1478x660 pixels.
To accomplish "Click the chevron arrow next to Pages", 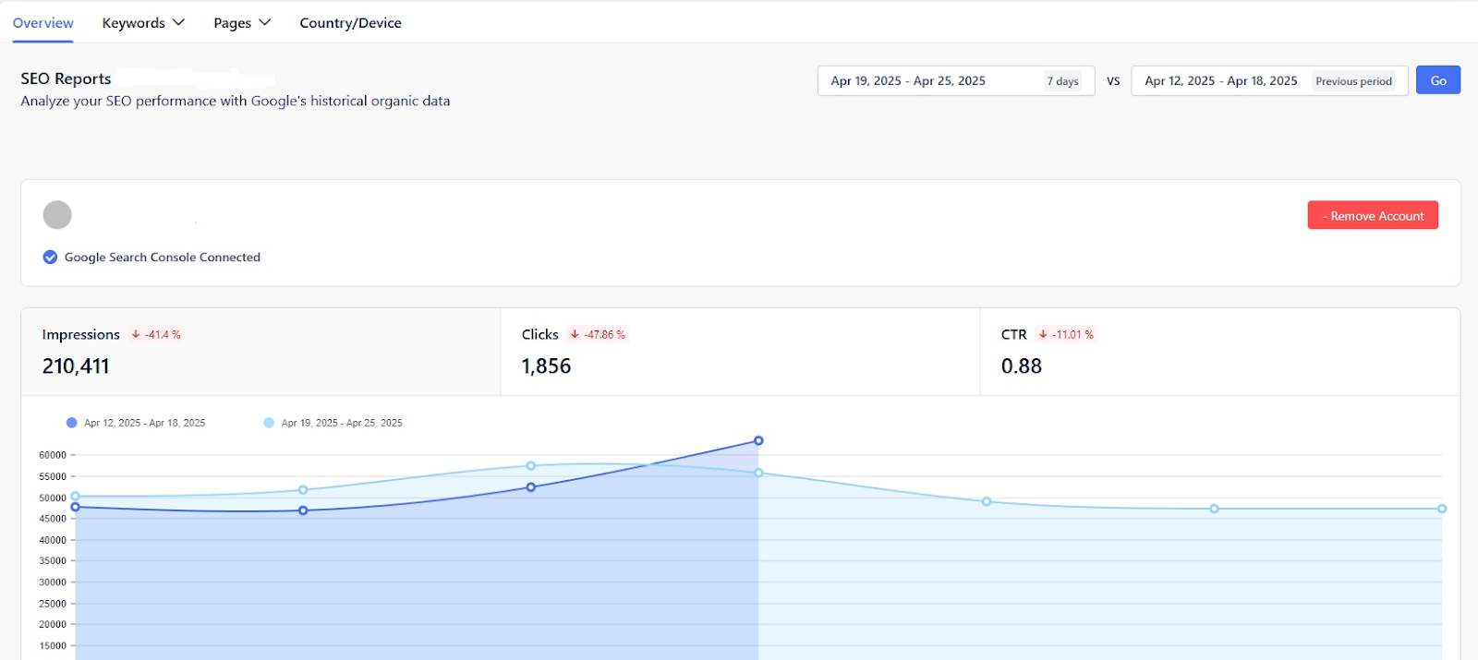I will (264, 22).
